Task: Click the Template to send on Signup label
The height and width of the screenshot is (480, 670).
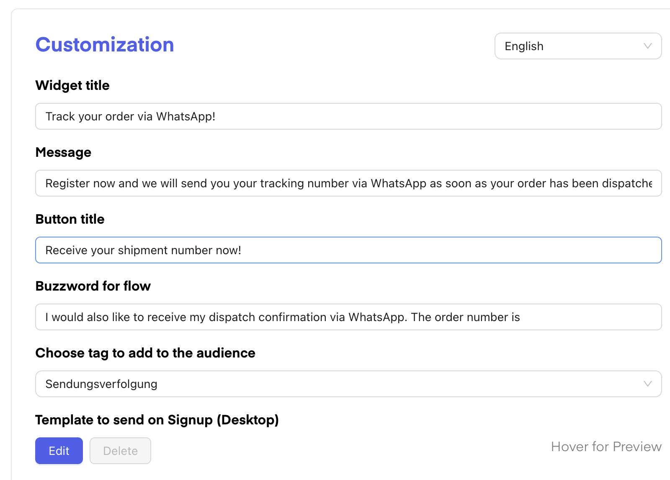Action: (157, 420)
